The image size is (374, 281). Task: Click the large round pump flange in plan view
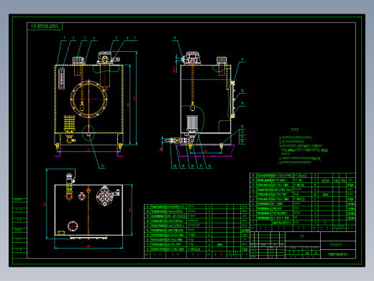pos(105,196)
